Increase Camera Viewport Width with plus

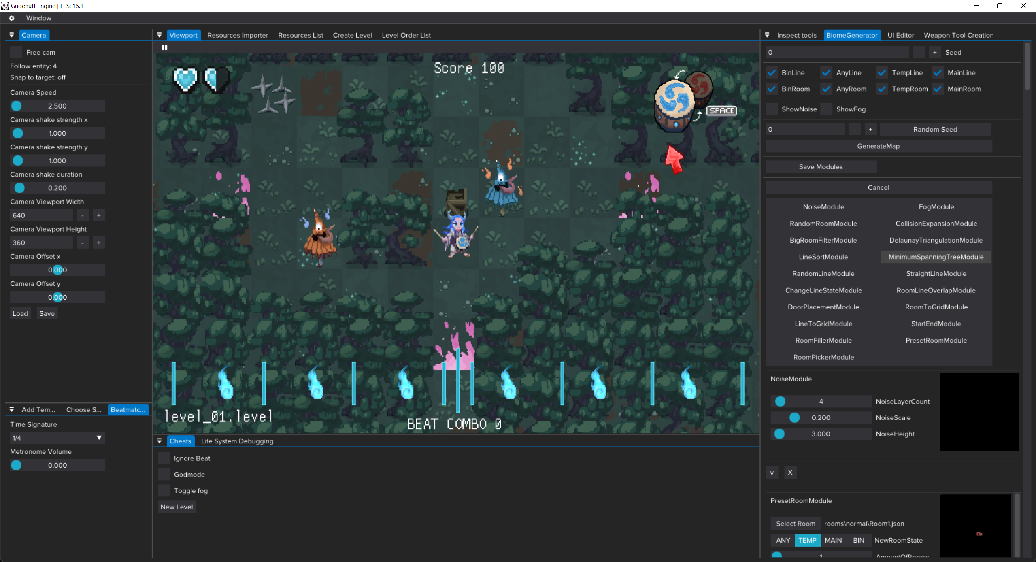click(99, 215)
